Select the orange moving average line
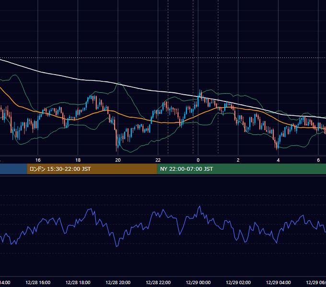 click(x=131, y=117)
